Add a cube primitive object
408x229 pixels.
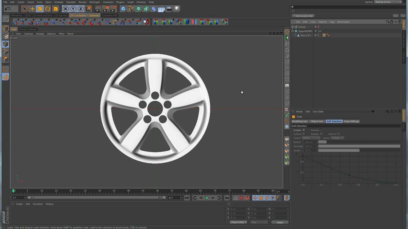[123, 9]
